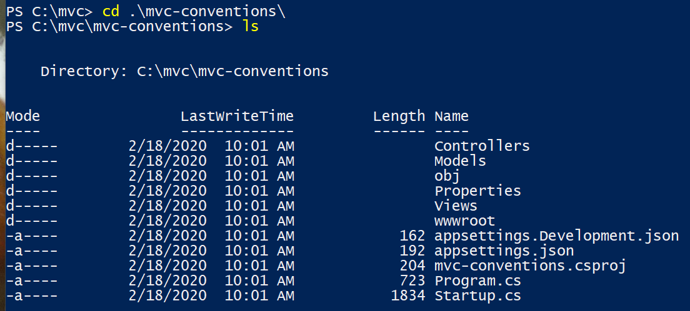Select the Views folder entry
The image size is (690, 311).
[456, 206]
